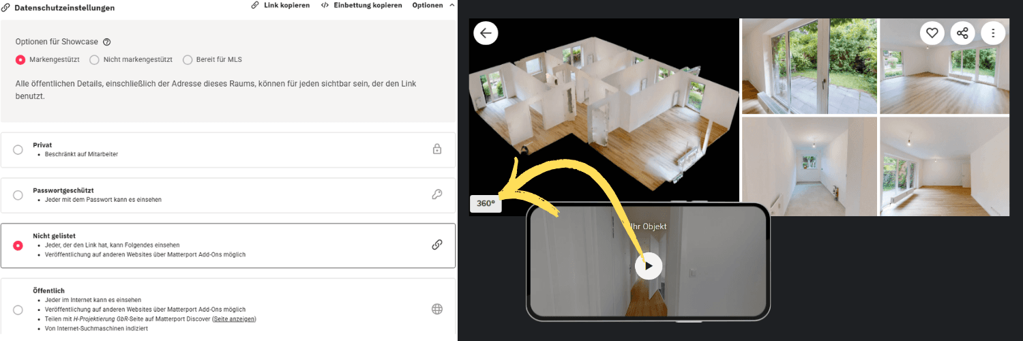Open the Optionen menu label

click(x=428, y=5)
